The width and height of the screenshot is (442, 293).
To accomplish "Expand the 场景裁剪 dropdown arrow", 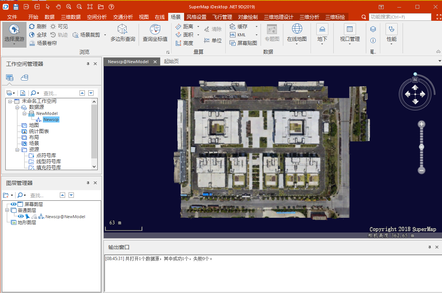I will pos(105,35).
